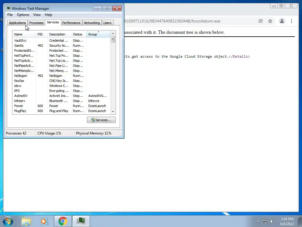Select the EFS service row
The width and height of the screenshot is (302, 227).
click(61, 91)
